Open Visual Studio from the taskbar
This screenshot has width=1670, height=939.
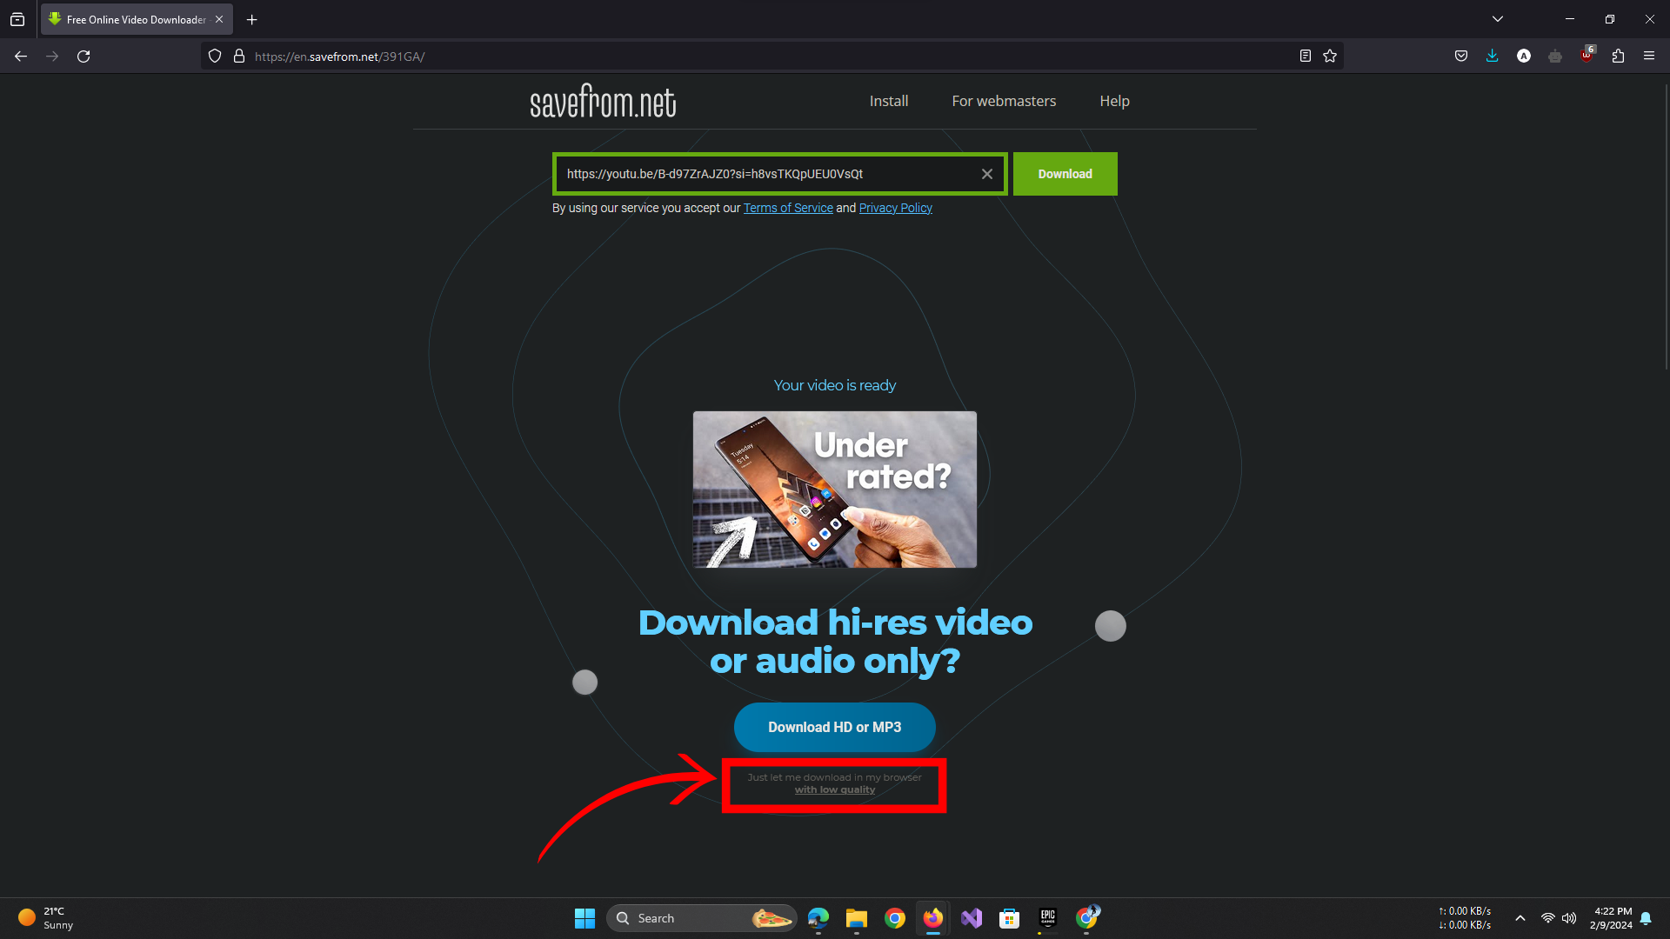(x=971, y=918)
